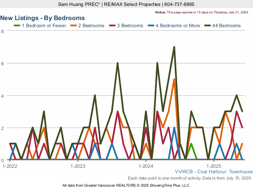253x189 pixels.
Task: Click the 'Each data point is one month' note
Action: (x=190, y=178)
